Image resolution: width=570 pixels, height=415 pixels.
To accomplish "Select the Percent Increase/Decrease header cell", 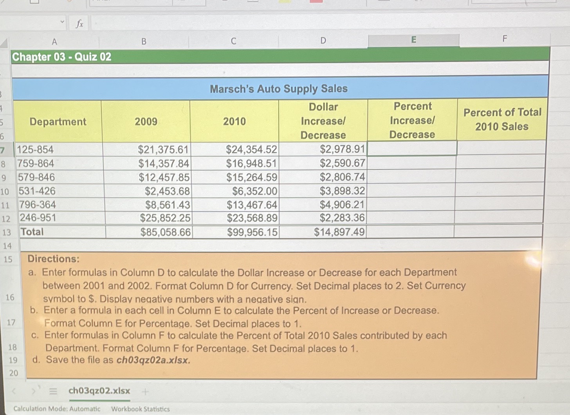I will (x=413, y=120).
